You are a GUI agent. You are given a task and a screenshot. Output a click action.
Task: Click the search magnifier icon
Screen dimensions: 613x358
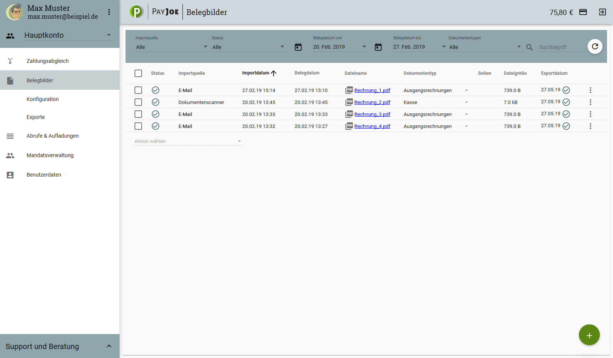tap(529, 47)
